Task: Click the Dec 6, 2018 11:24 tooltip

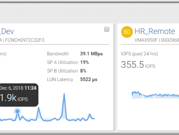Action: (19, 95)
